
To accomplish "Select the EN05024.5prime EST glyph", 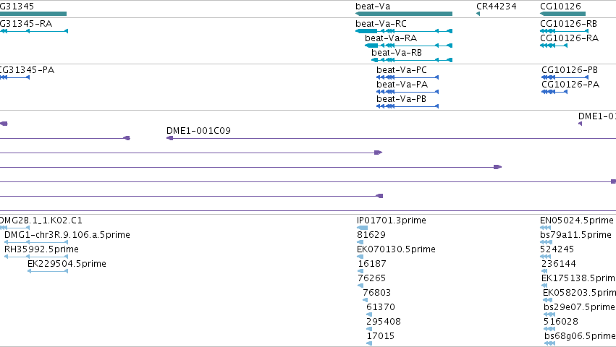I will pos(545,228).
